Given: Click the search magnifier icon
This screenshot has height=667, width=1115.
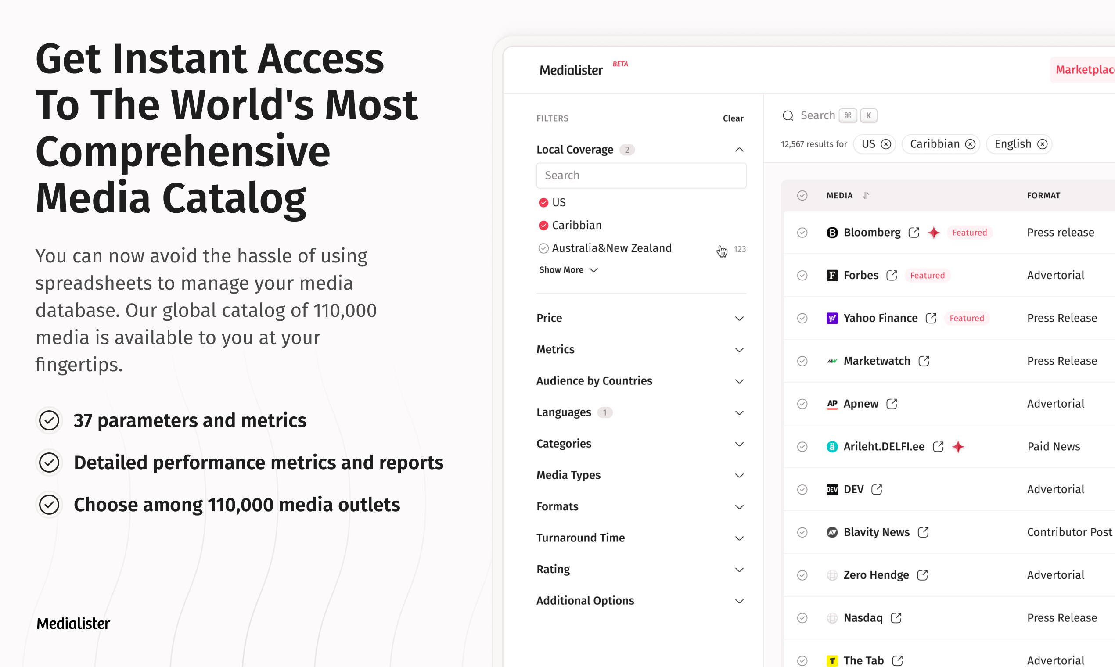Looking at the screenshot, I should pos(788,115).
